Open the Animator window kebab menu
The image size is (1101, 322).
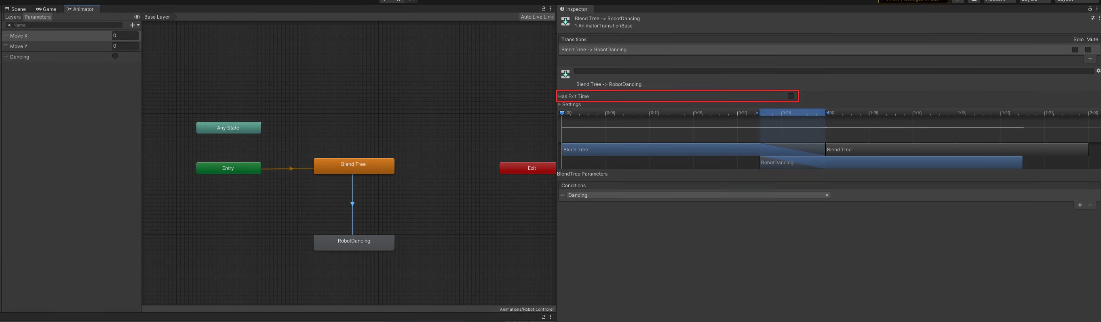coord(550,8)
